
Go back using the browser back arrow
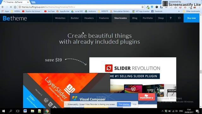[x=3, y=7]
